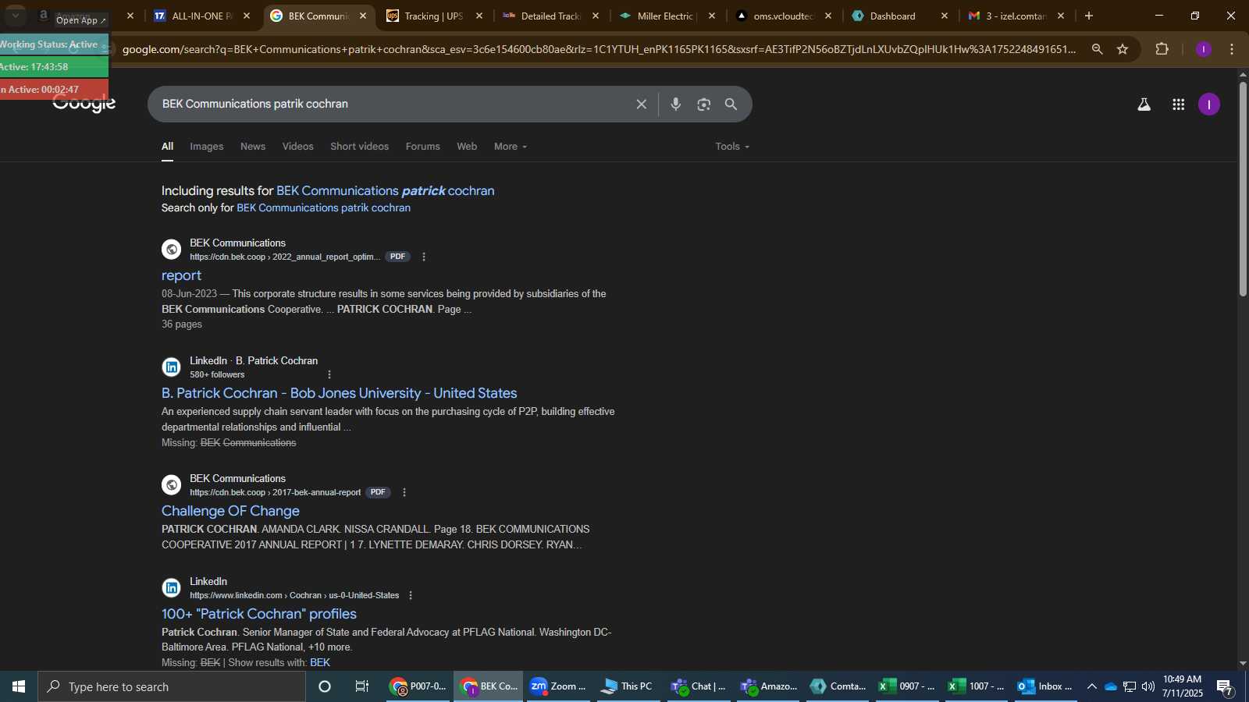Open a new browser tab
Image resolution: width=1249 pixels, height=702 pixels.
click(x=1089, y=16)
